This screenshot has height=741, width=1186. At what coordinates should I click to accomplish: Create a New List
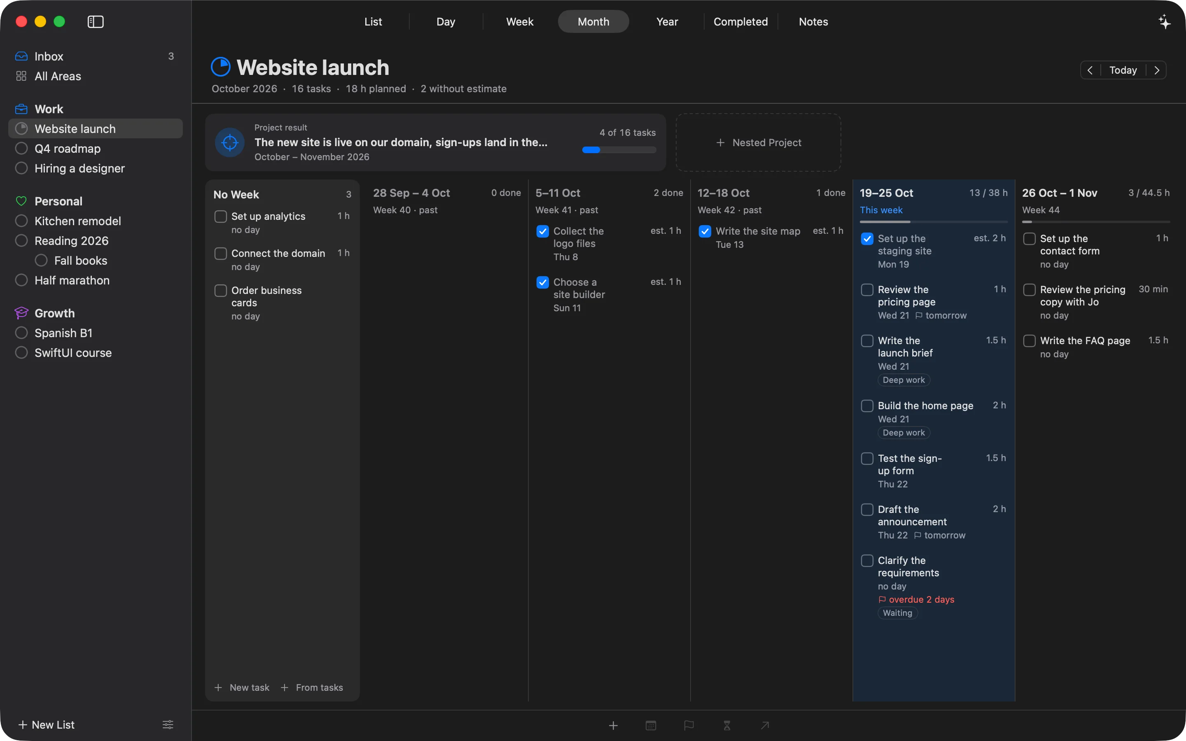tap(47, 725)
